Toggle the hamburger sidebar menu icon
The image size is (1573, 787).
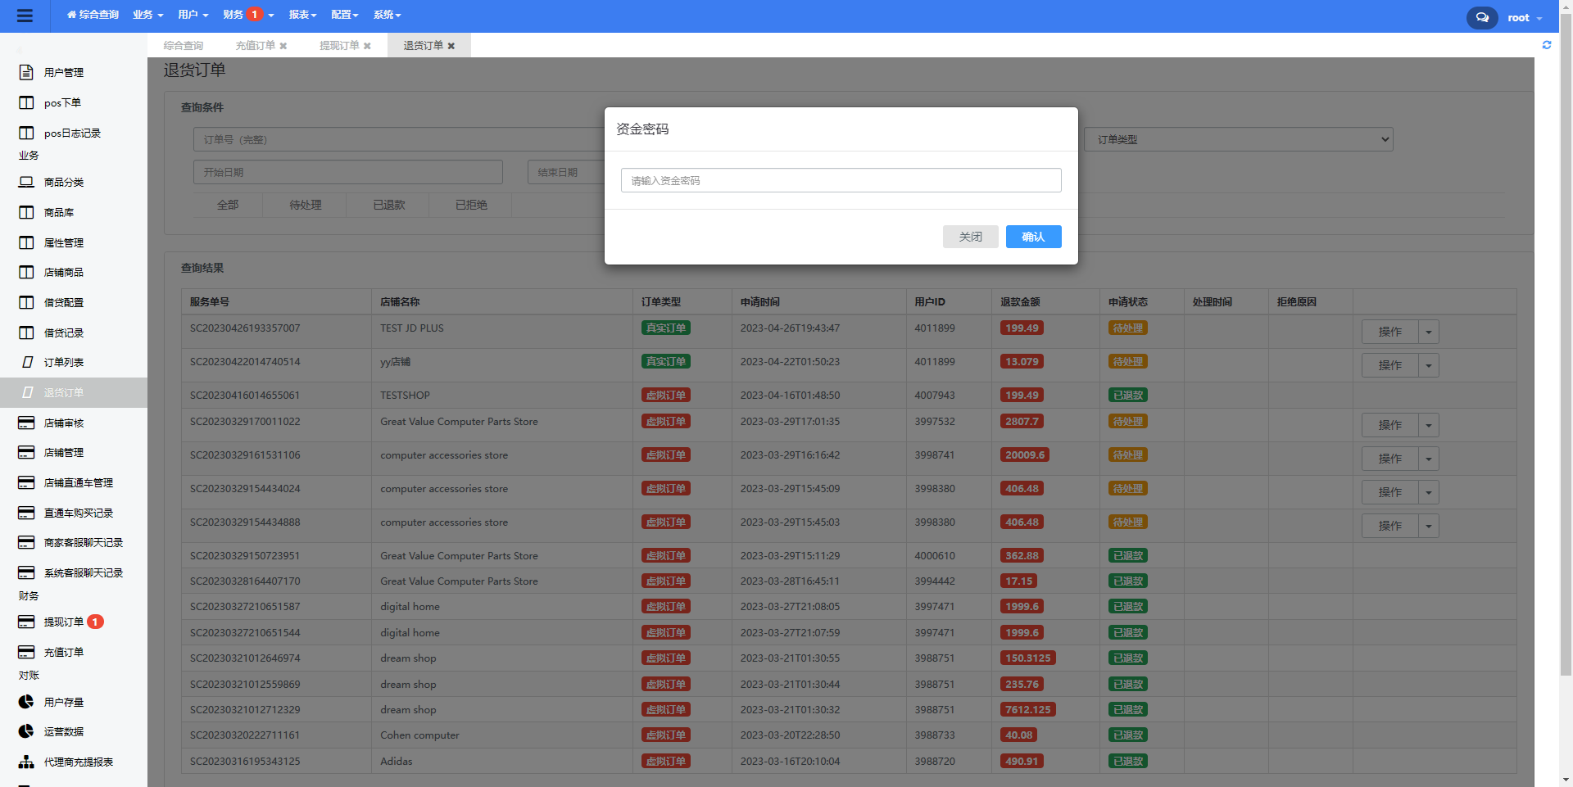25,16
